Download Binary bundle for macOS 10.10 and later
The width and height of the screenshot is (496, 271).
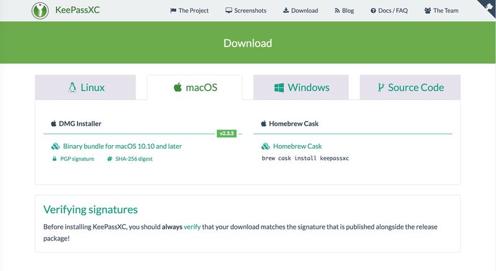pyautogui.click(x=122, y=146)
